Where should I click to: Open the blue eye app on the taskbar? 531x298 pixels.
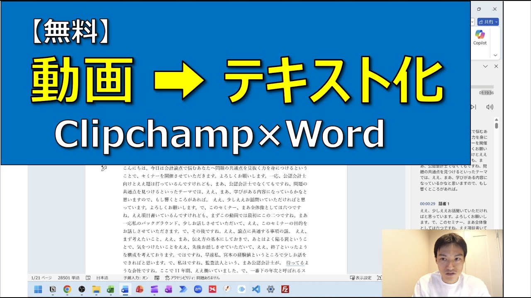[x=241, y=289]
